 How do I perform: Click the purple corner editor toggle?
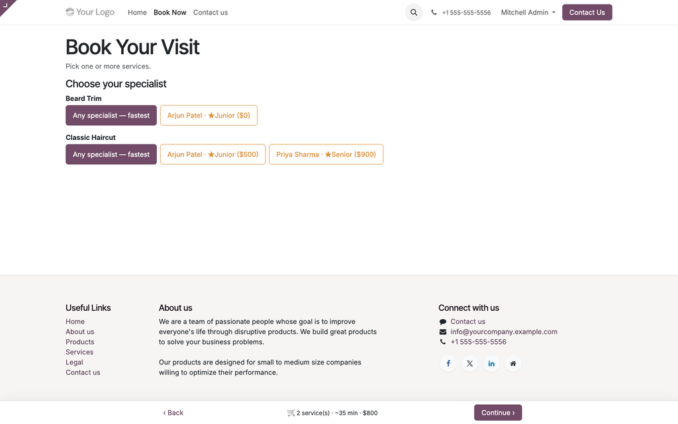pos(5,5)
